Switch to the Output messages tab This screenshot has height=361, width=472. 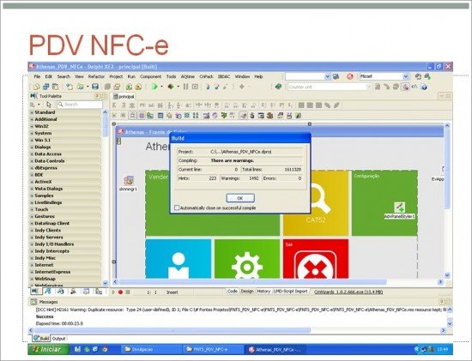coord(58,339)
